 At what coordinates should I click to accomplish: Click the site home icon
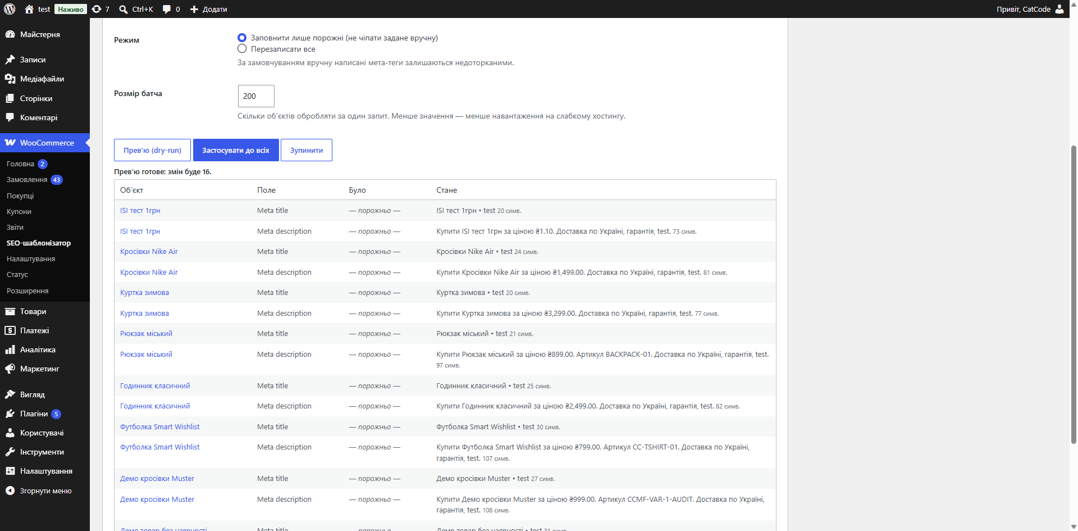[x=29, y=9]
